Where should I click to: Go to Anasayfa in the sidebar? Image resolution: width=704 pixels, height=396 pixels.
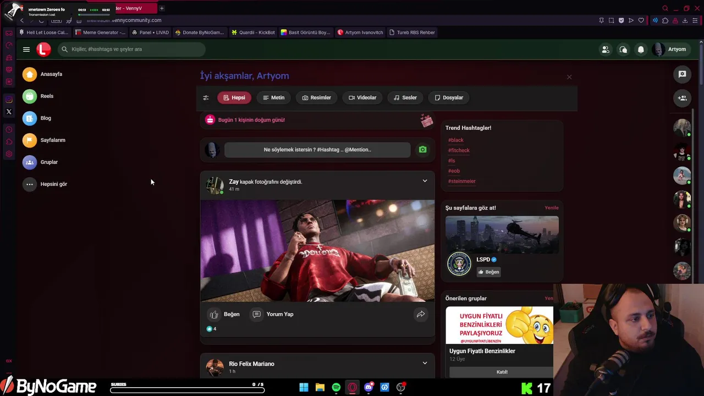[43, 74]
